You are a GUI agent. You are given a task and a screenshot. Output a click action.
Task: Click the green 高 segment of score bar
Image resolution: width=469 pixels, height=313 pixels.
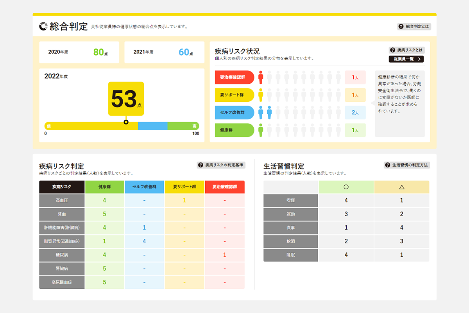183,126
